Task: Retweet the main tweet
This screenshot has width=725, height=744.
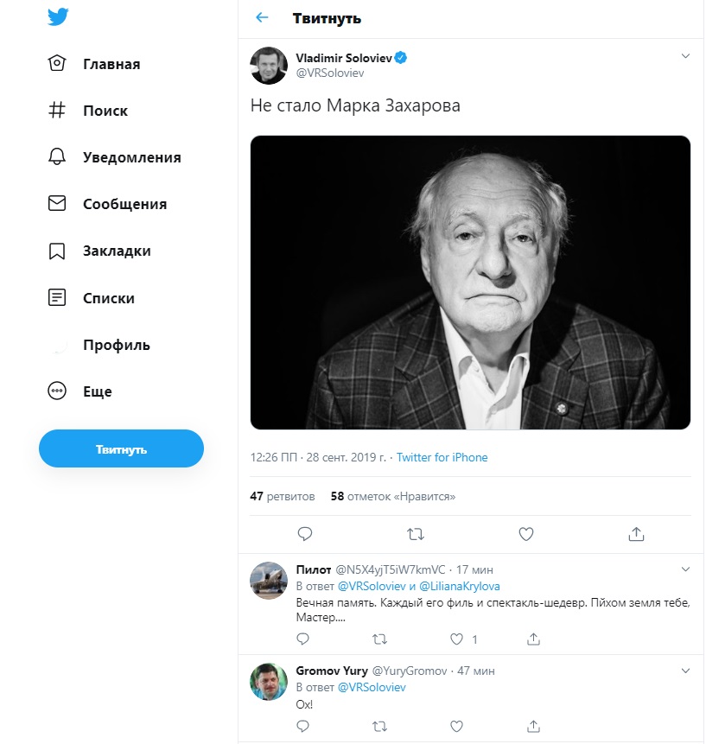Action: [x=416, y=534]
